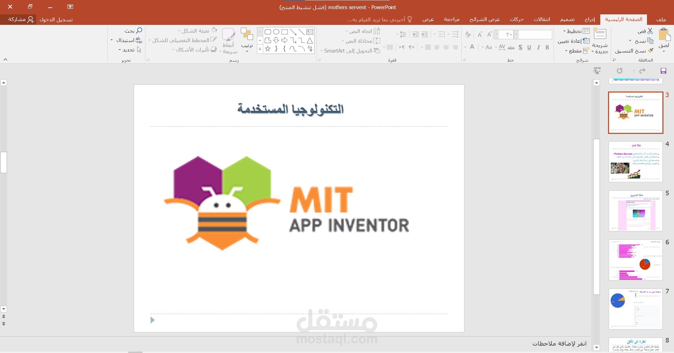Image resolution: width=674 pixels, height=353 pixels.
Task: Start slideshow from beginning via quick access icon
Action: [x=596, y=71]
